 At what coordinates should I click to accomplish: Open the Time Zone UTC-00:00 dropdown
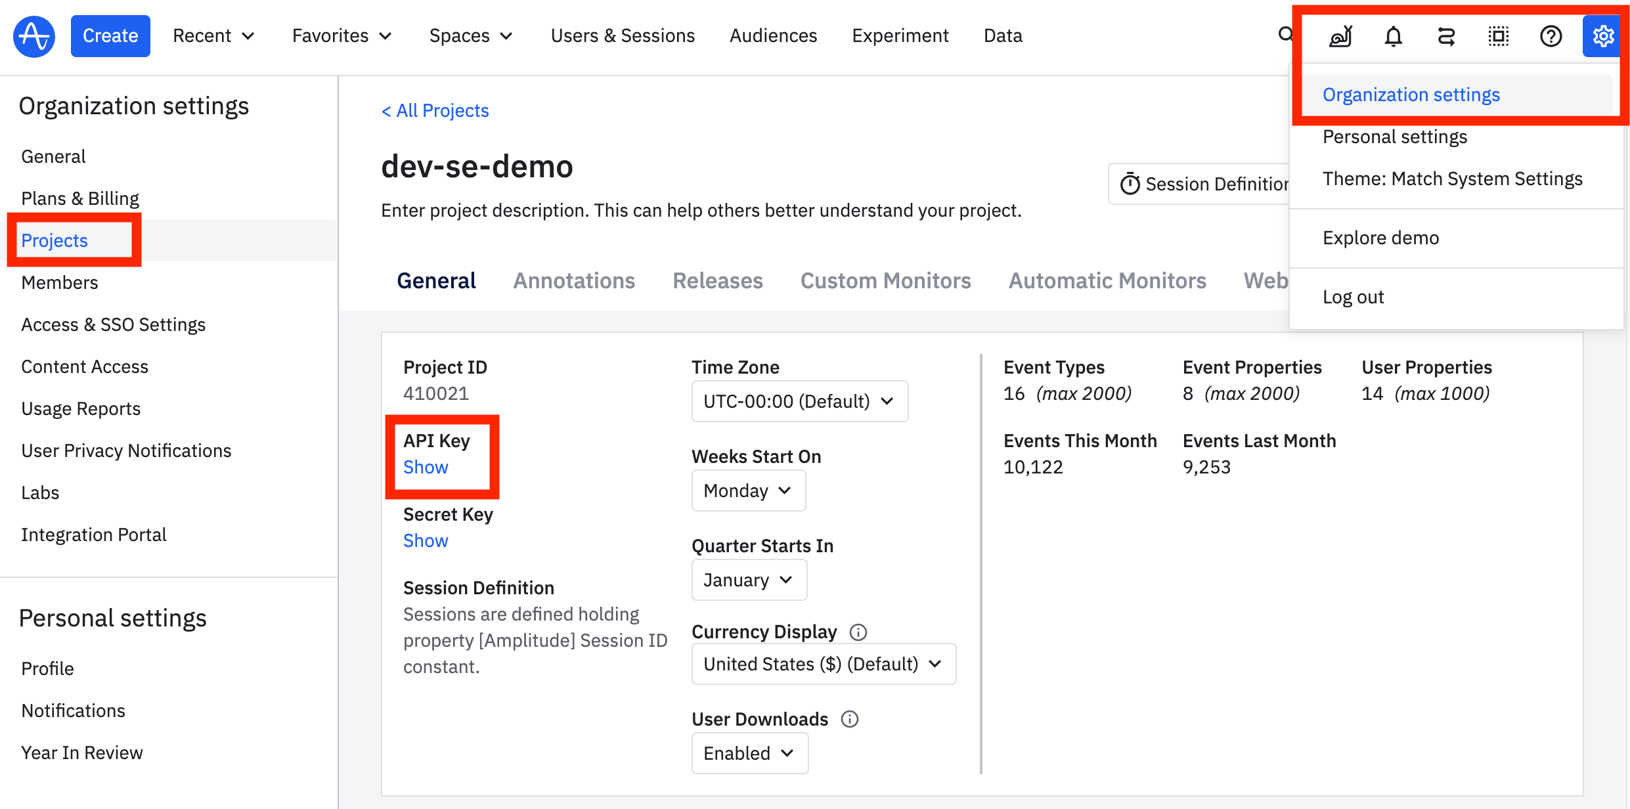800,401
